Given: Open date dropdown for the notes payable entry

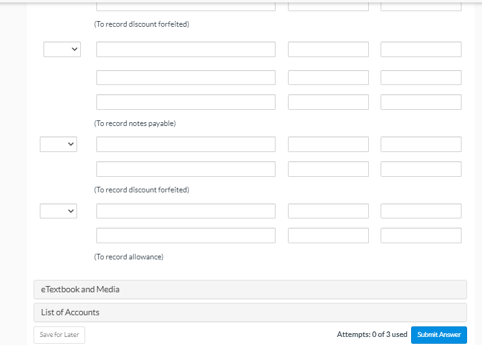Looking at the screenshot, I should point(62,50).
